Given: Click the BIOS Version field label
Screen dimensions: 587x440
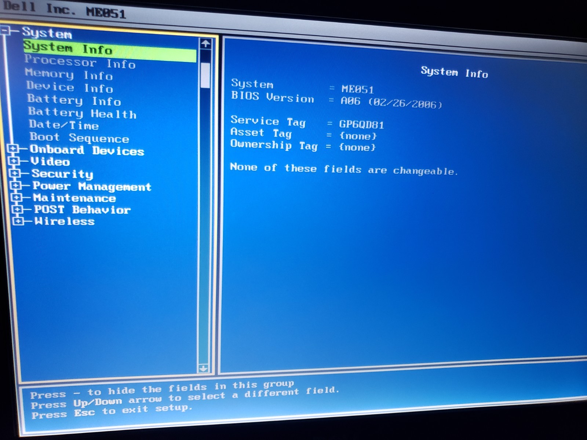Looking at the screenshot, I should pos(273,97).
